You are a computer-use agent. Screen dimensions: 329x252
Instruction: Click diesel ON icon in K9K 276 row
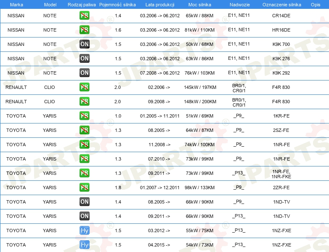click(84, 59)
